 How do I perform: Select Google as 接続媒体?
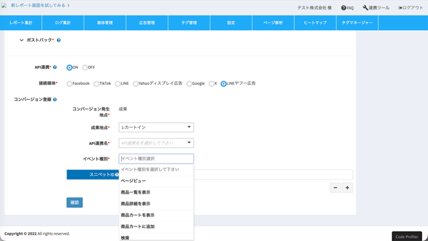click(x=189, y=84)
